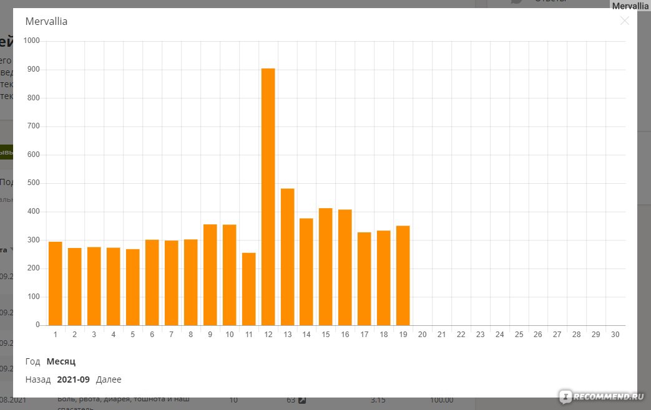
Task: Switch chart view to Месяц
Action: pyautogui.click(x=61, y=361)
